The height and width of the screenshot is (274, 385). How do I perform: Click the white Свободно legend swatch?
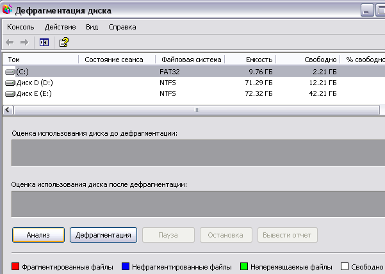[x=345, y=266]
